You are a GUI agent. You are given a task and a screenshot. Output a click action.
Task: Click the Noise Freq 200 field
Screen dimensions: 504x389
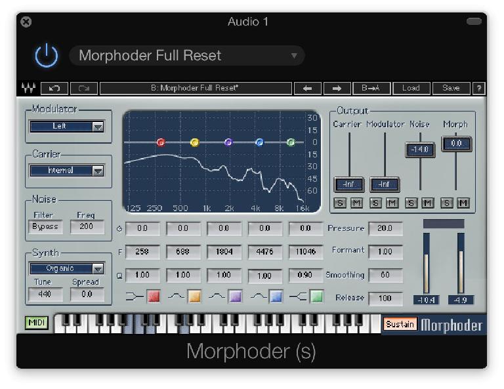87,227
